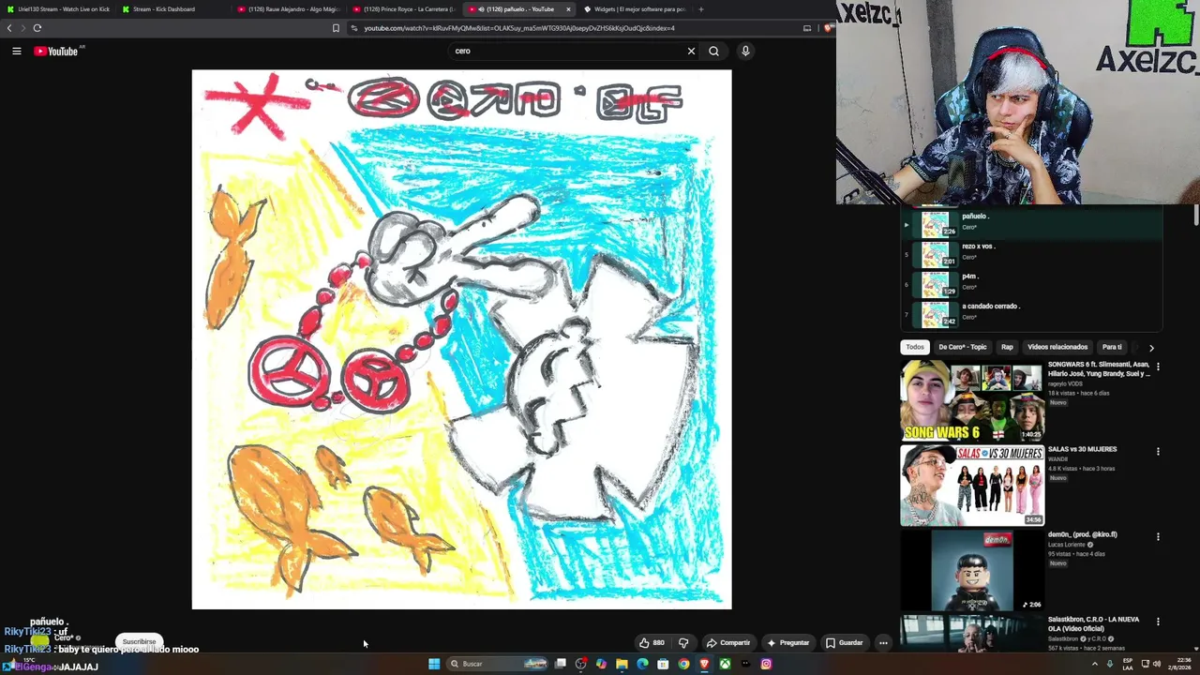
Task: Show more filter chips with right arrow
Action: point(1151,348)
